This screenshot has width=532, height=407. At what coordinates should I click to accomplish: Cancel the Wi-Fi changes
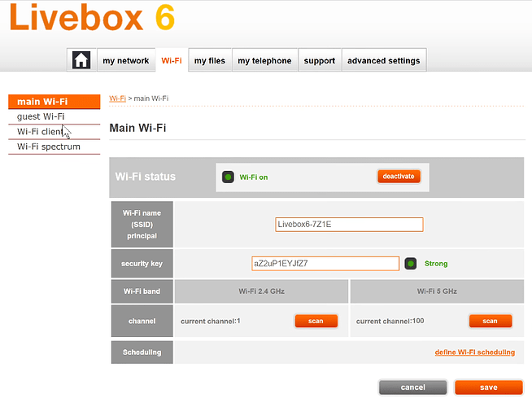click(413, 387)
